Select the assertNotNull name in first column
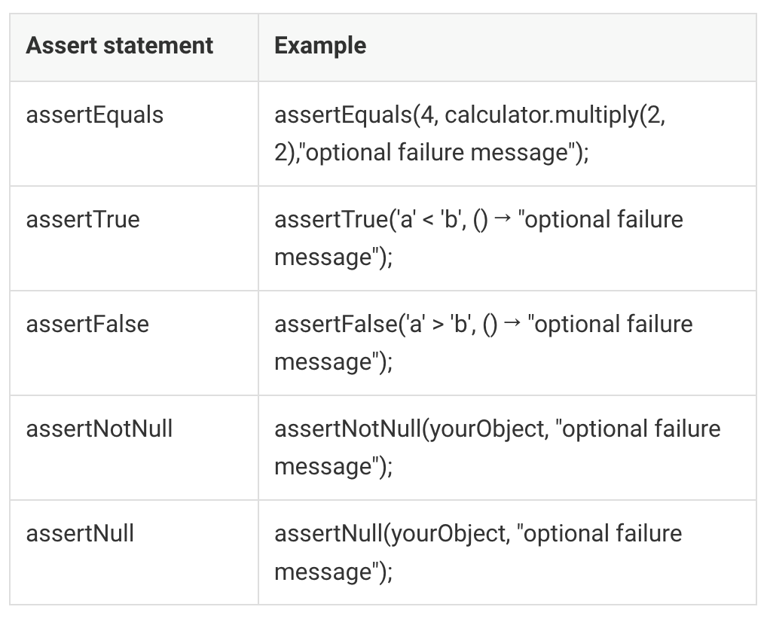The height and width of the screenshot is (622, 770). tap(99, 429)
